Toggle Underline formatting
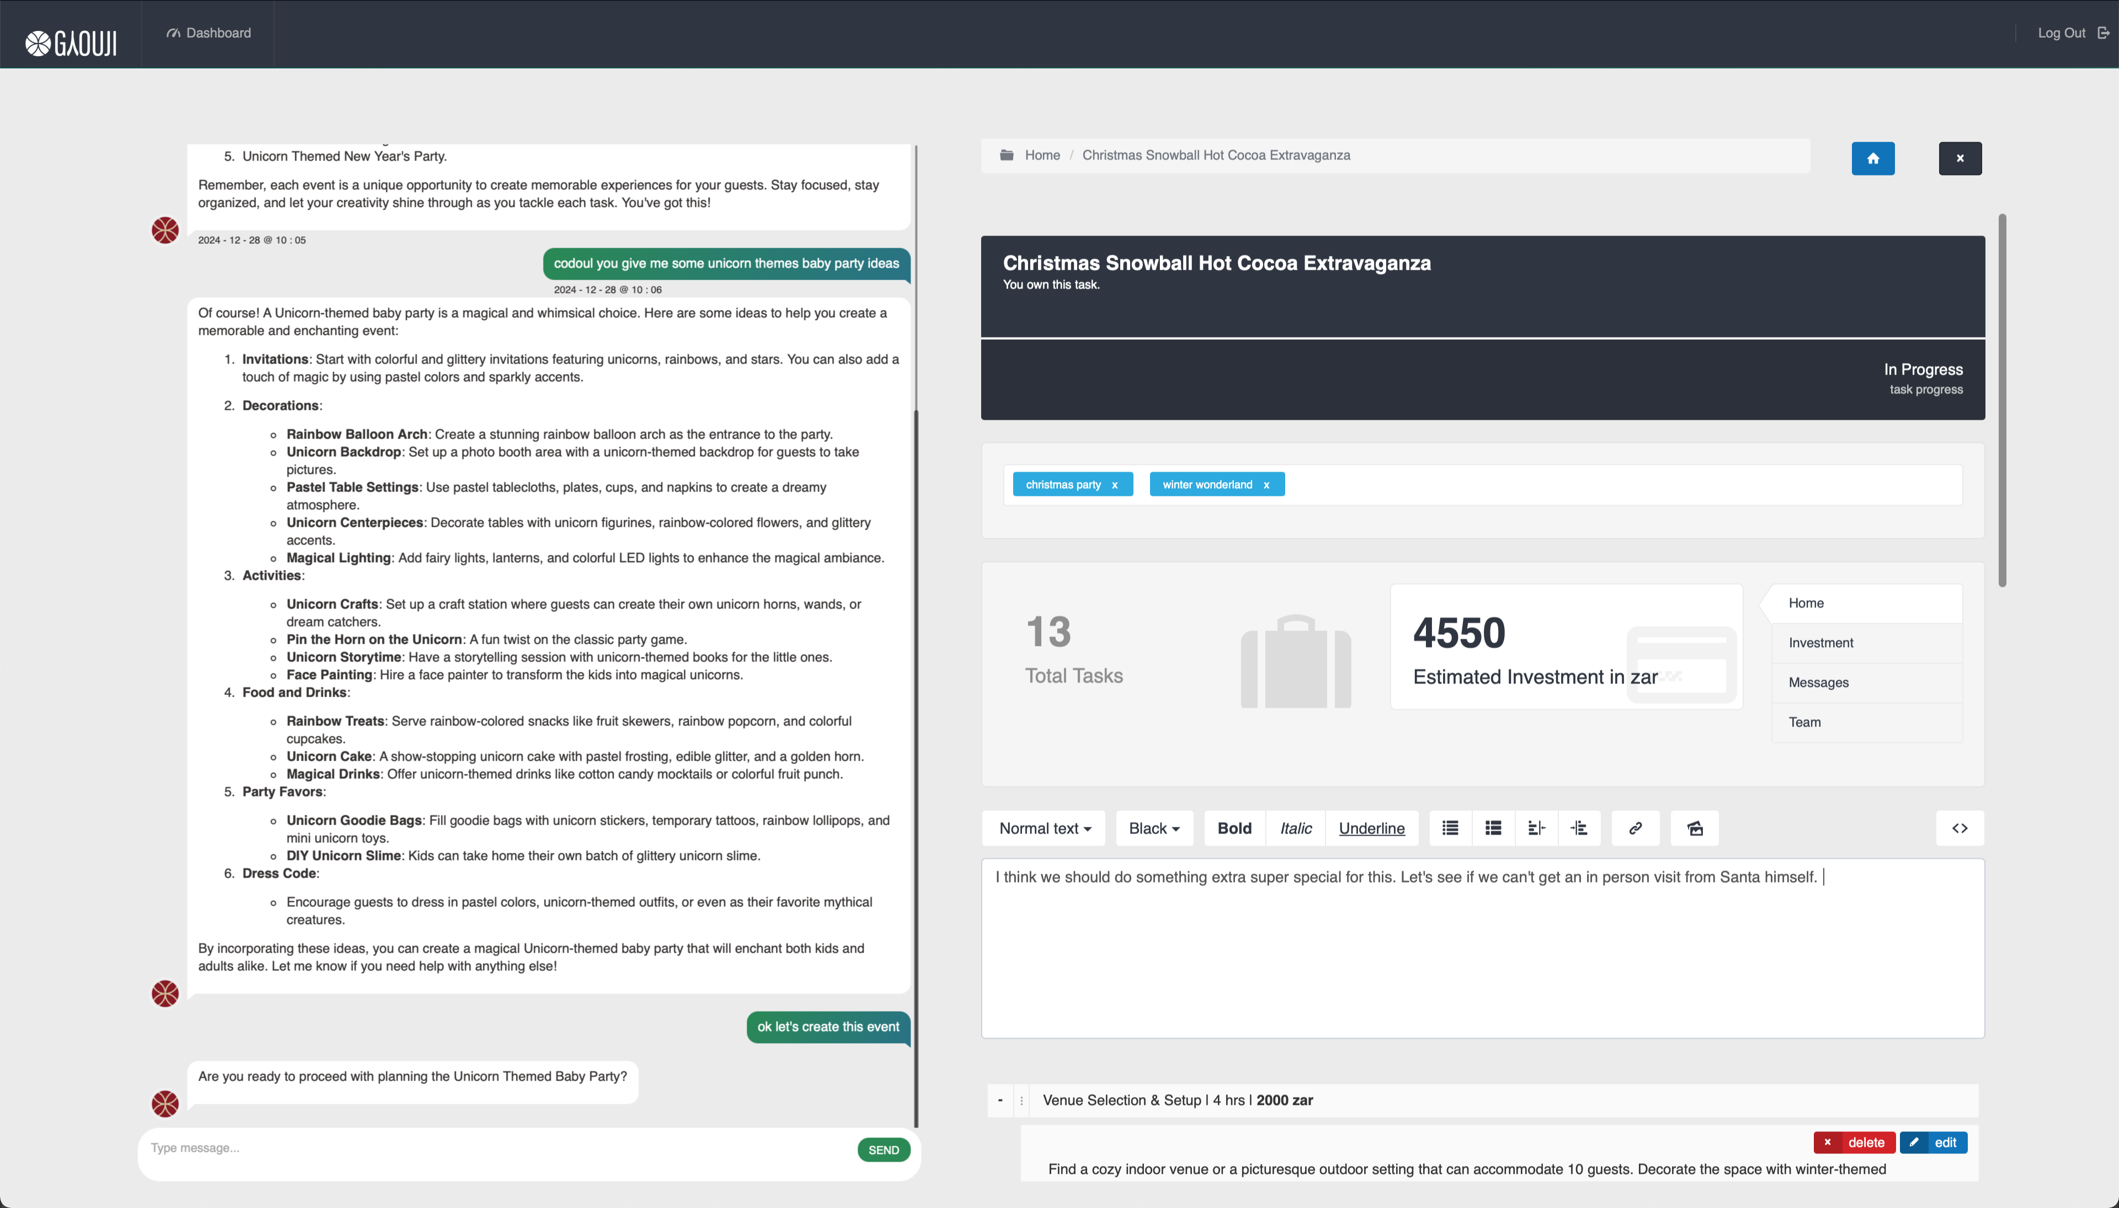The image size is (2119, 1208). [1371, 829]
